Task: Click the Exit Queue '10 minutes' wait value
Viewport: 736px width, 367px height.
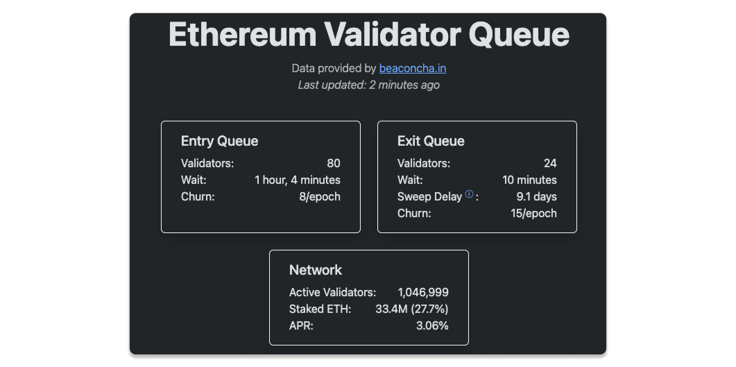Action: [529, 180]
